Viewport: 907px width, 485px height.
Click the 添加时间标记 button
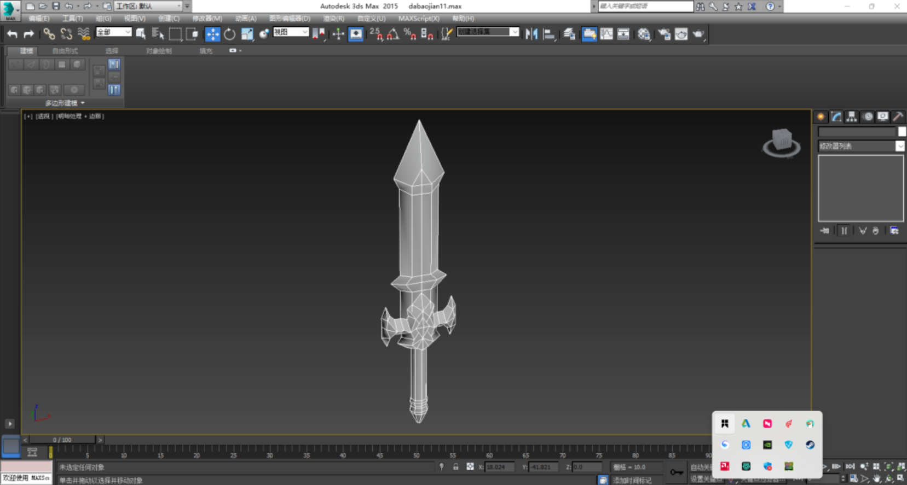[632, 480]
